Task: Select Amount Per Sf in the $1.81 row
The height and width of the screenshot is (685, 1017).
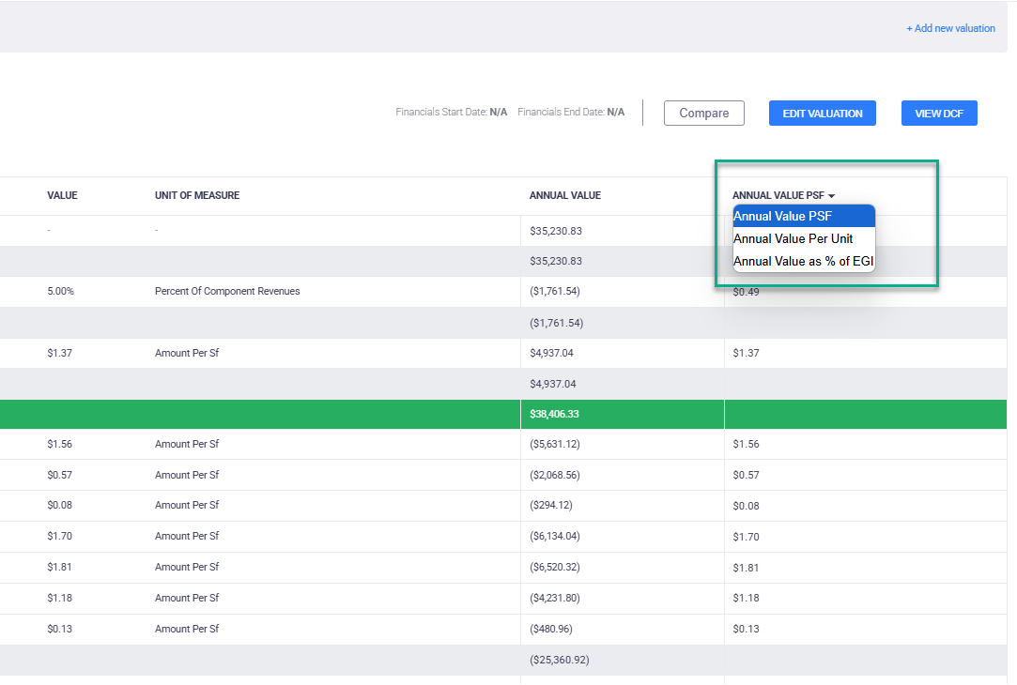Action: coord(187,567)
